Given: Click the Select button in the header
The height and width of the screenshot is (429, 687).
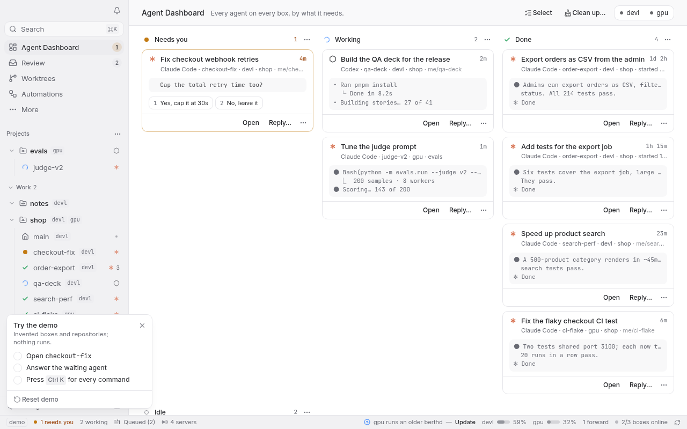Looking at the screenshot, I should pyautogui.click(x=538, y=13).
